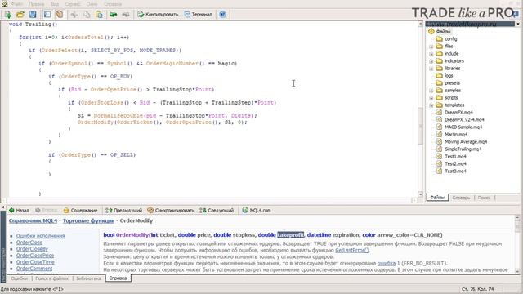Expand the samples folder node
The width and height of the screenshot is (523, 294).
coord(431,91)
